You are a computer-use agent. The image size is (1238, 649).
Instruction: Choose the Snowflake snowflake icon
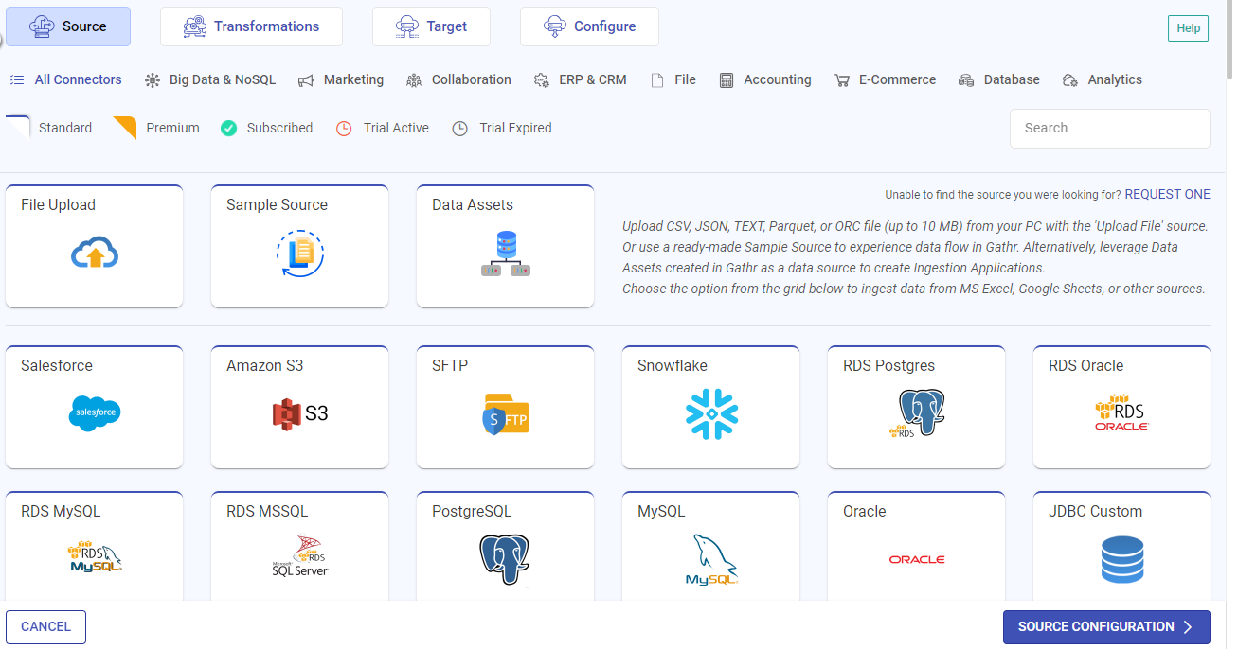click(x=710, y=413)
